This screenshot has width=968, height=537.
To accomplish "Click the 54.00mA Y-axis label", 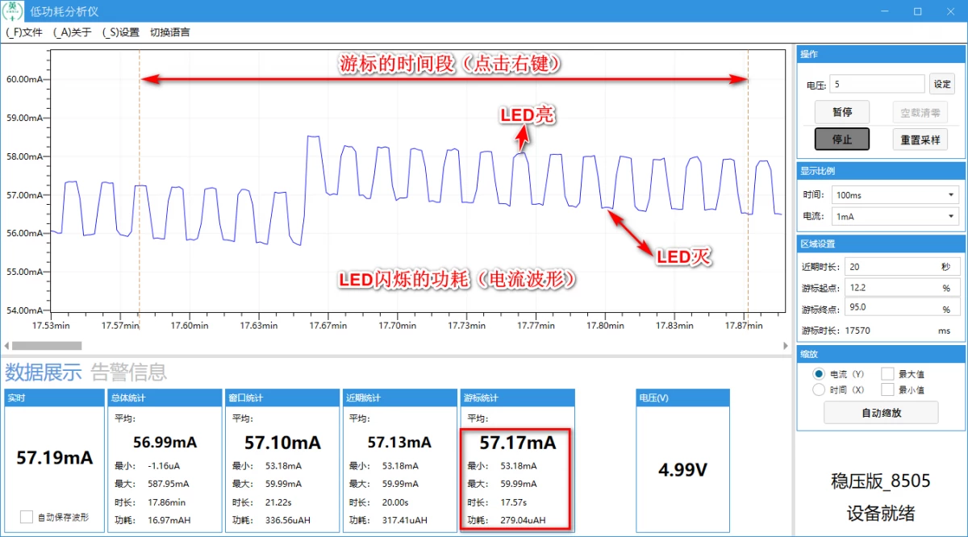I will pyautogui.click(x=25, y=310).
